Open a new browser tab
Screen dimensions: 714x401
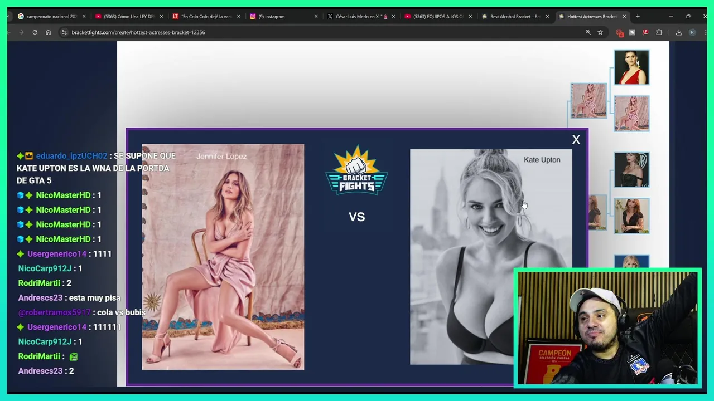pyautogui.click(x=638, y=17)
